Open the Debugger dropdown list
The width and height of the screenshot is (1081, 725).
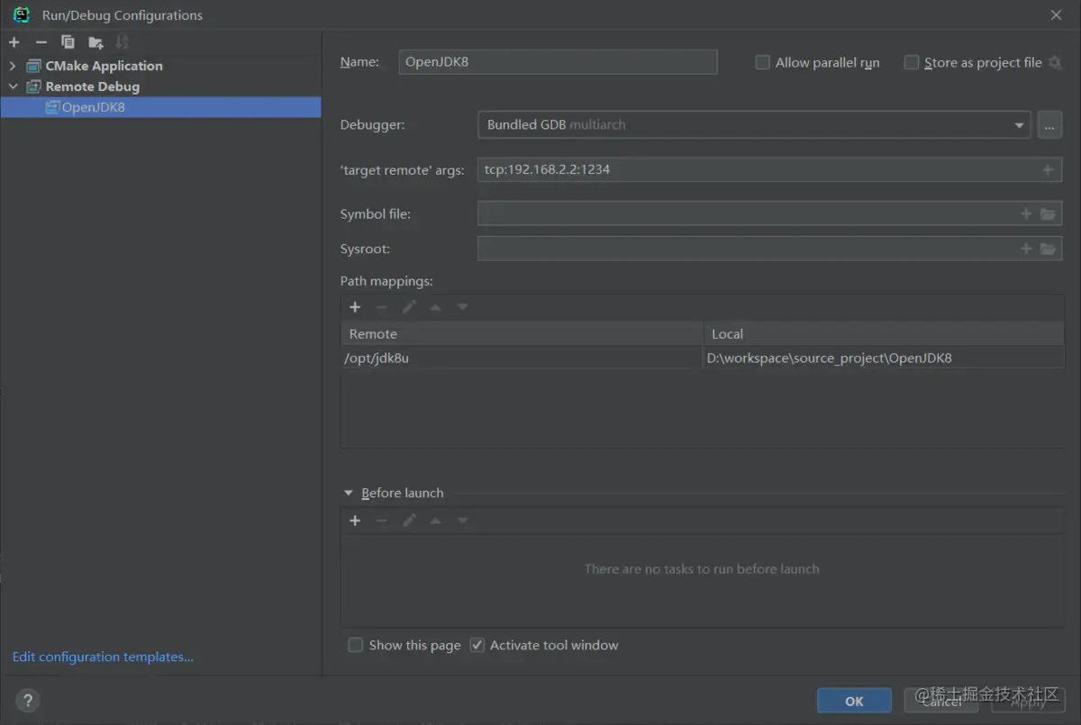[1020, 125]
